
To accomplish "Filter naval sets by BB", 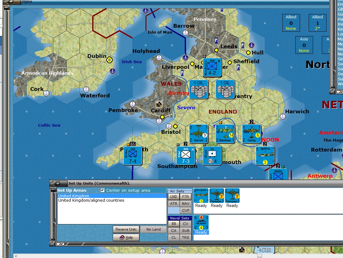I will coord(174,224).
